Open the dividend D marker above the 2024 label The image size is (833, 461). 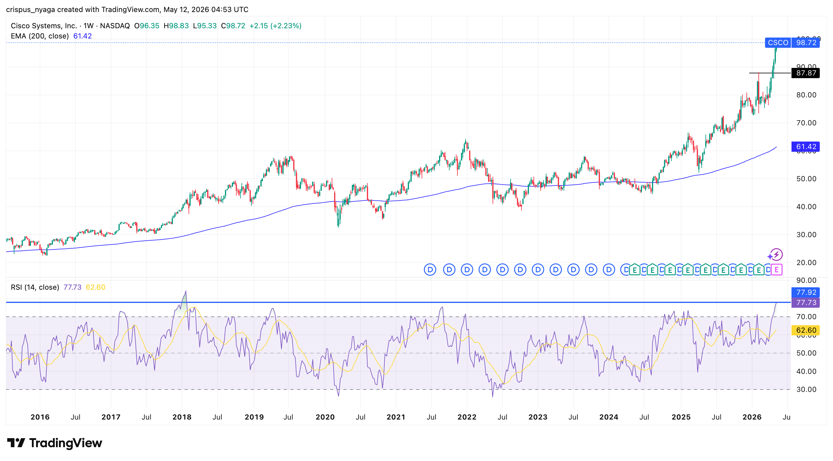(x=609, y=270)
